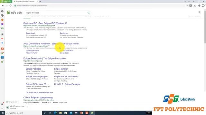Open Eclipse IDE for Java Developers link
Screen dimensions: 206x115
click(x=67, y=77)
